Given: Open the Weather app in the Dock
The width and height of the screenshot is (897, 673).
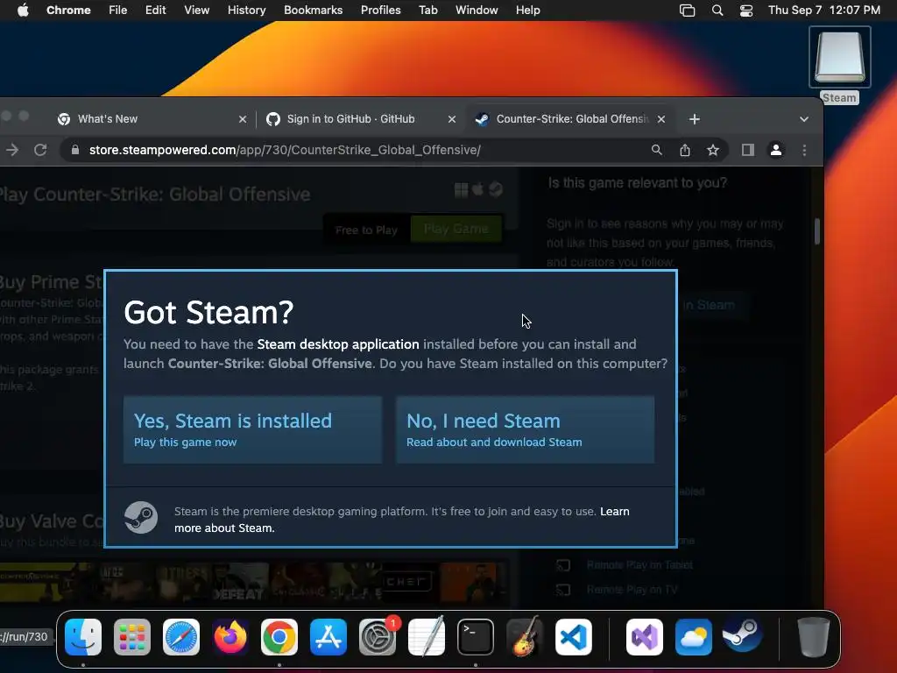Looking at the screenshot, I should pyautogui.click(x=694, y=637).
